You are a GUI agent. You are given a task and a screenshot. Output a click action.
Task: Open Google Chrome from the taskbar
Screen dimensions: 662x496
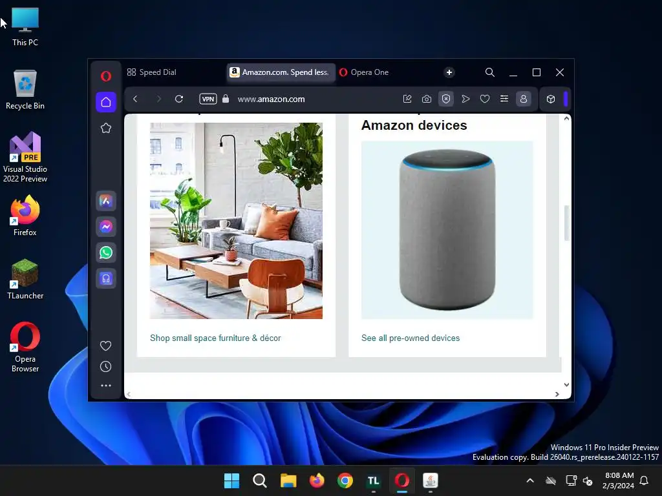pos(345,480)
